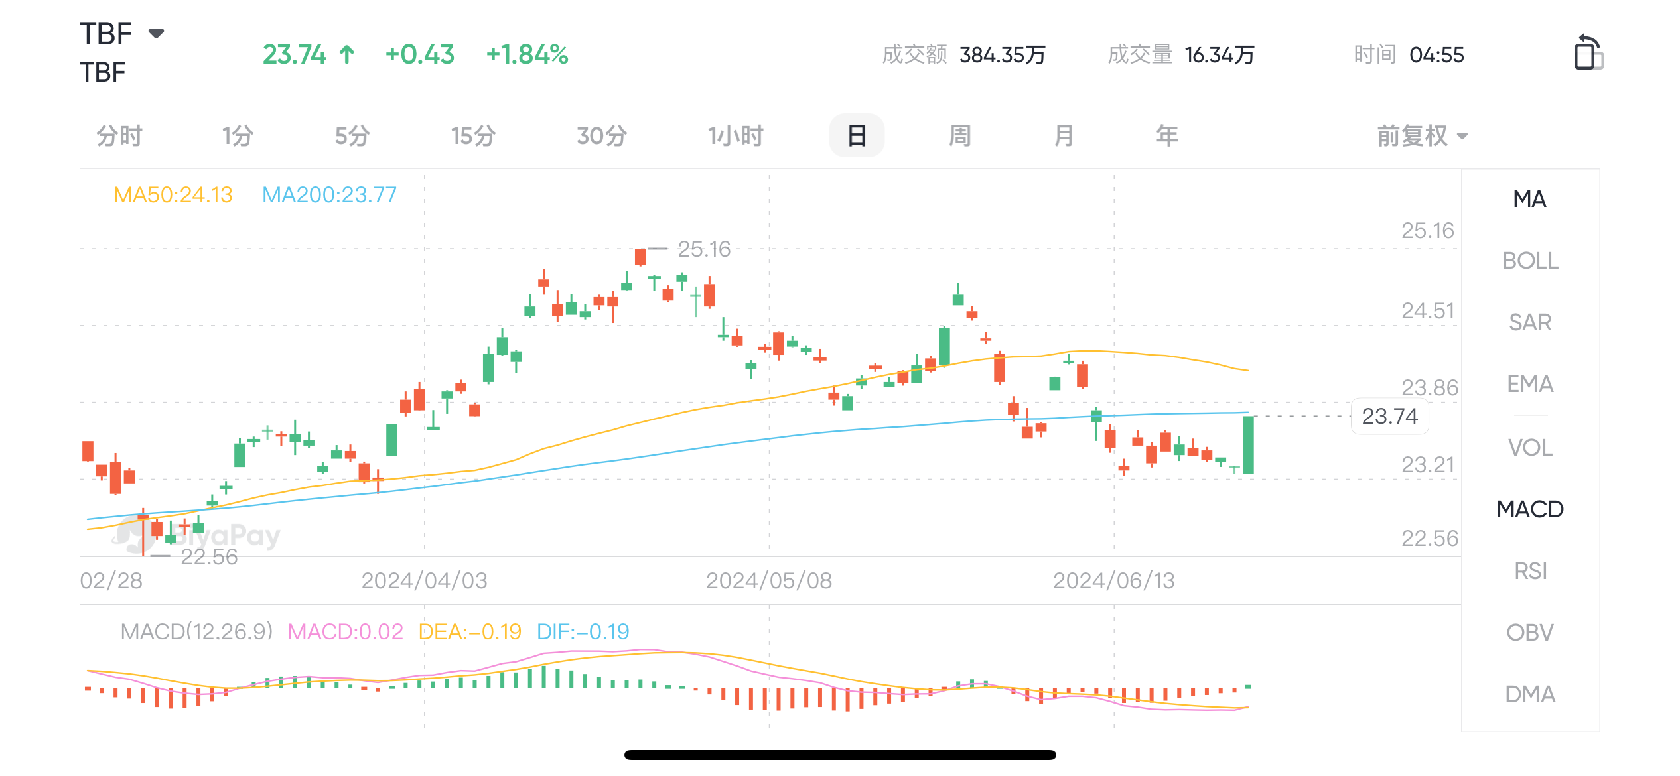The image size is (1680, 776).
Task: Tap the MA50:24.13 legend label
Action: pos(173,195)
